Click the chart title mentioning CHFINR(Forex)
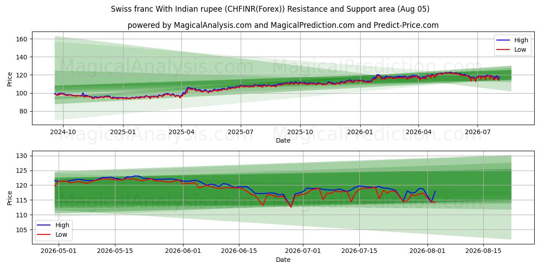Image resolution: width=541 pixels, height=270 pixels. pos(270,9)
